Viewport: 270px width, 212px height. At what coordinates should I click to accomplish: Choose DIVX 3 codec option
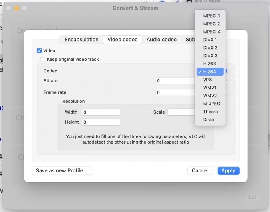[210, 56]
